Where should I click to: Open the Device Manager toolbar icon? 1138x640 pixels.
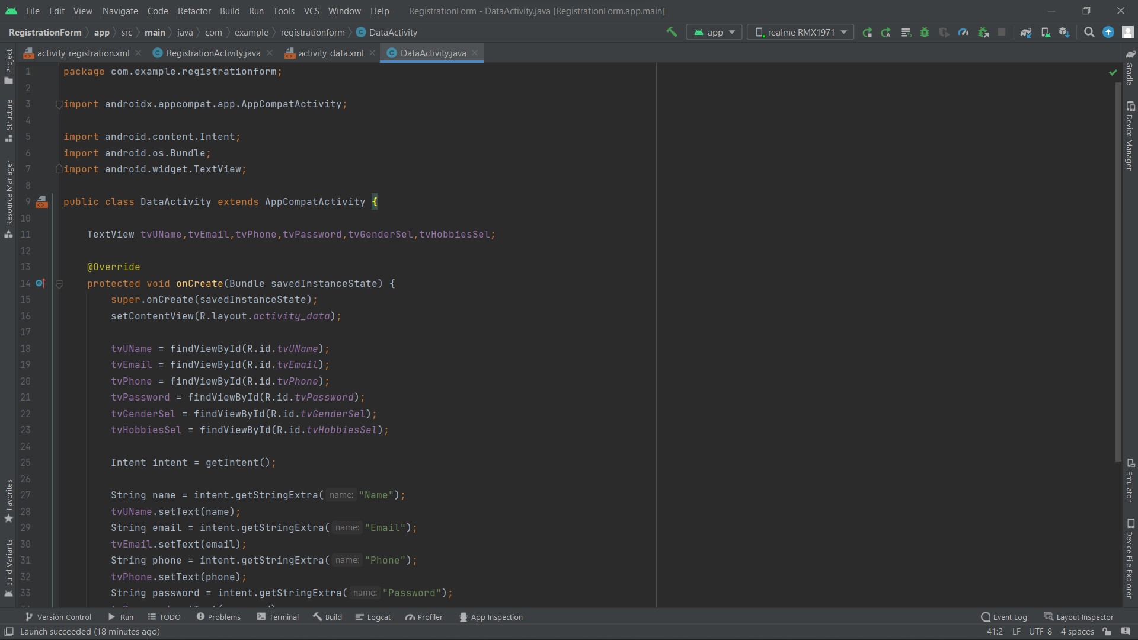click(1046, 33)
